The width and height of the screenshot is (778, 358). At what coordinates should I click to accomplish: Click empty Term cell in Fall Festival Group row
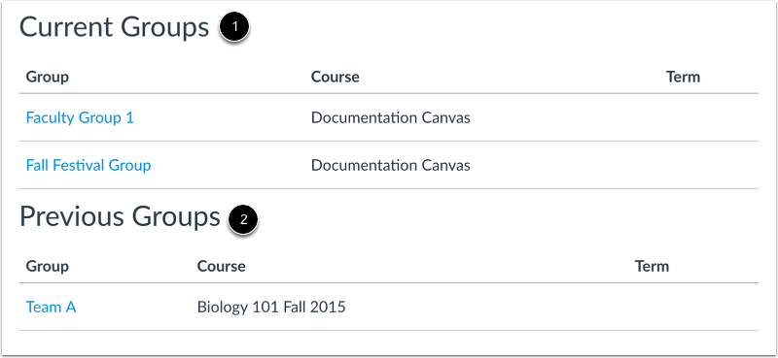709,165
